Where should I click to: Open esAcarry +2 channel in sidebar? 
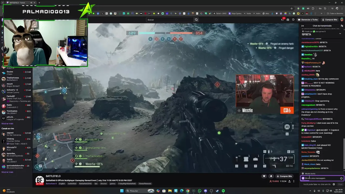16,91
